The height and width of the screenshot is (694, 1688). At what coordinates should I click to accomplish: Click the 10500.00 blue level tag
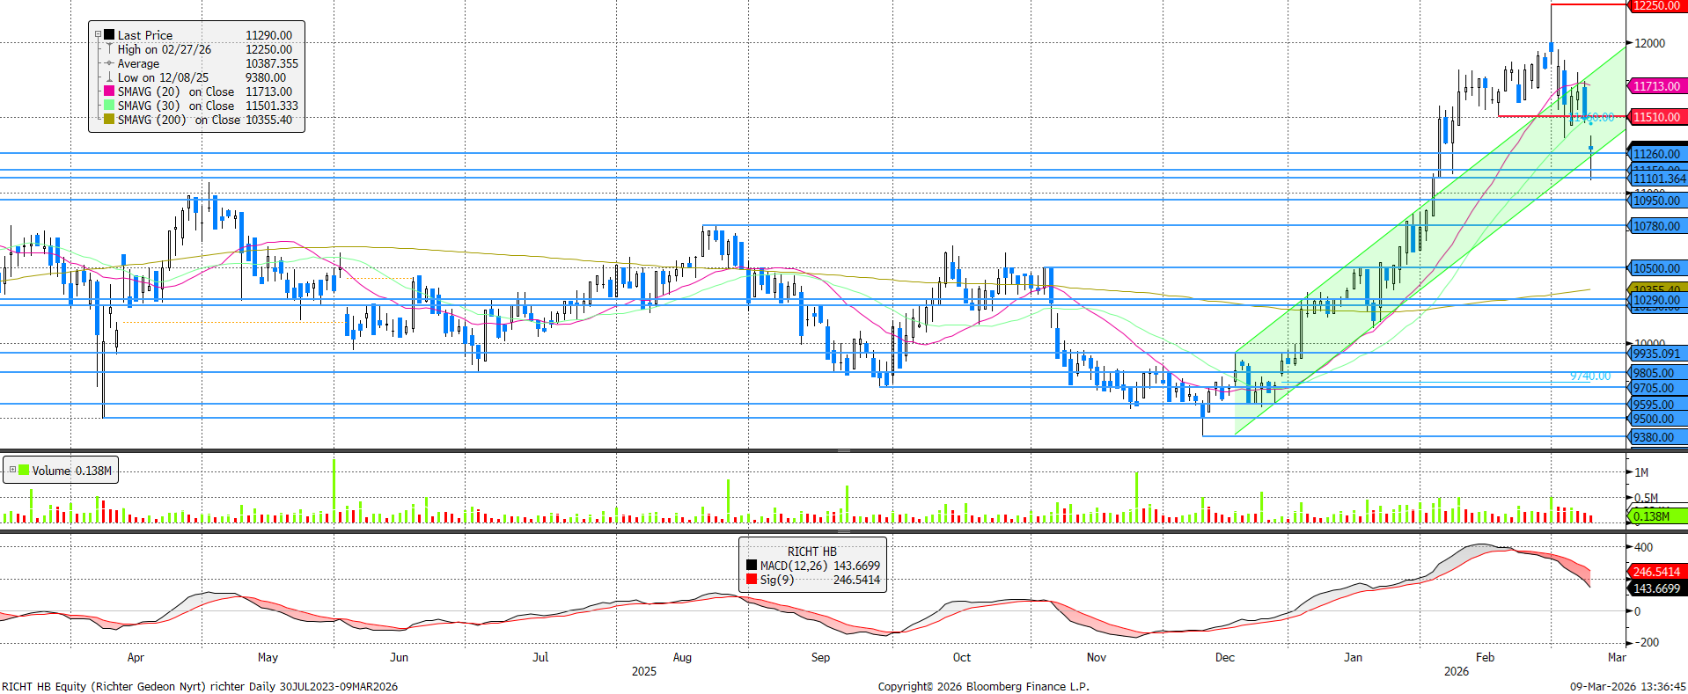pos(1655,268)
